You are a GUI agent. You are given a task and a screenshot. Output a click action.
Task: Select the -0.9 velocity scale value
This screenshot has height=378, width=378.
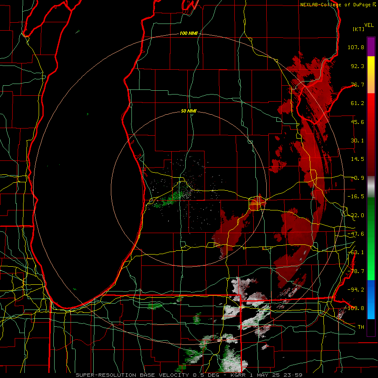pyautogui.click(x=357, y=178)
